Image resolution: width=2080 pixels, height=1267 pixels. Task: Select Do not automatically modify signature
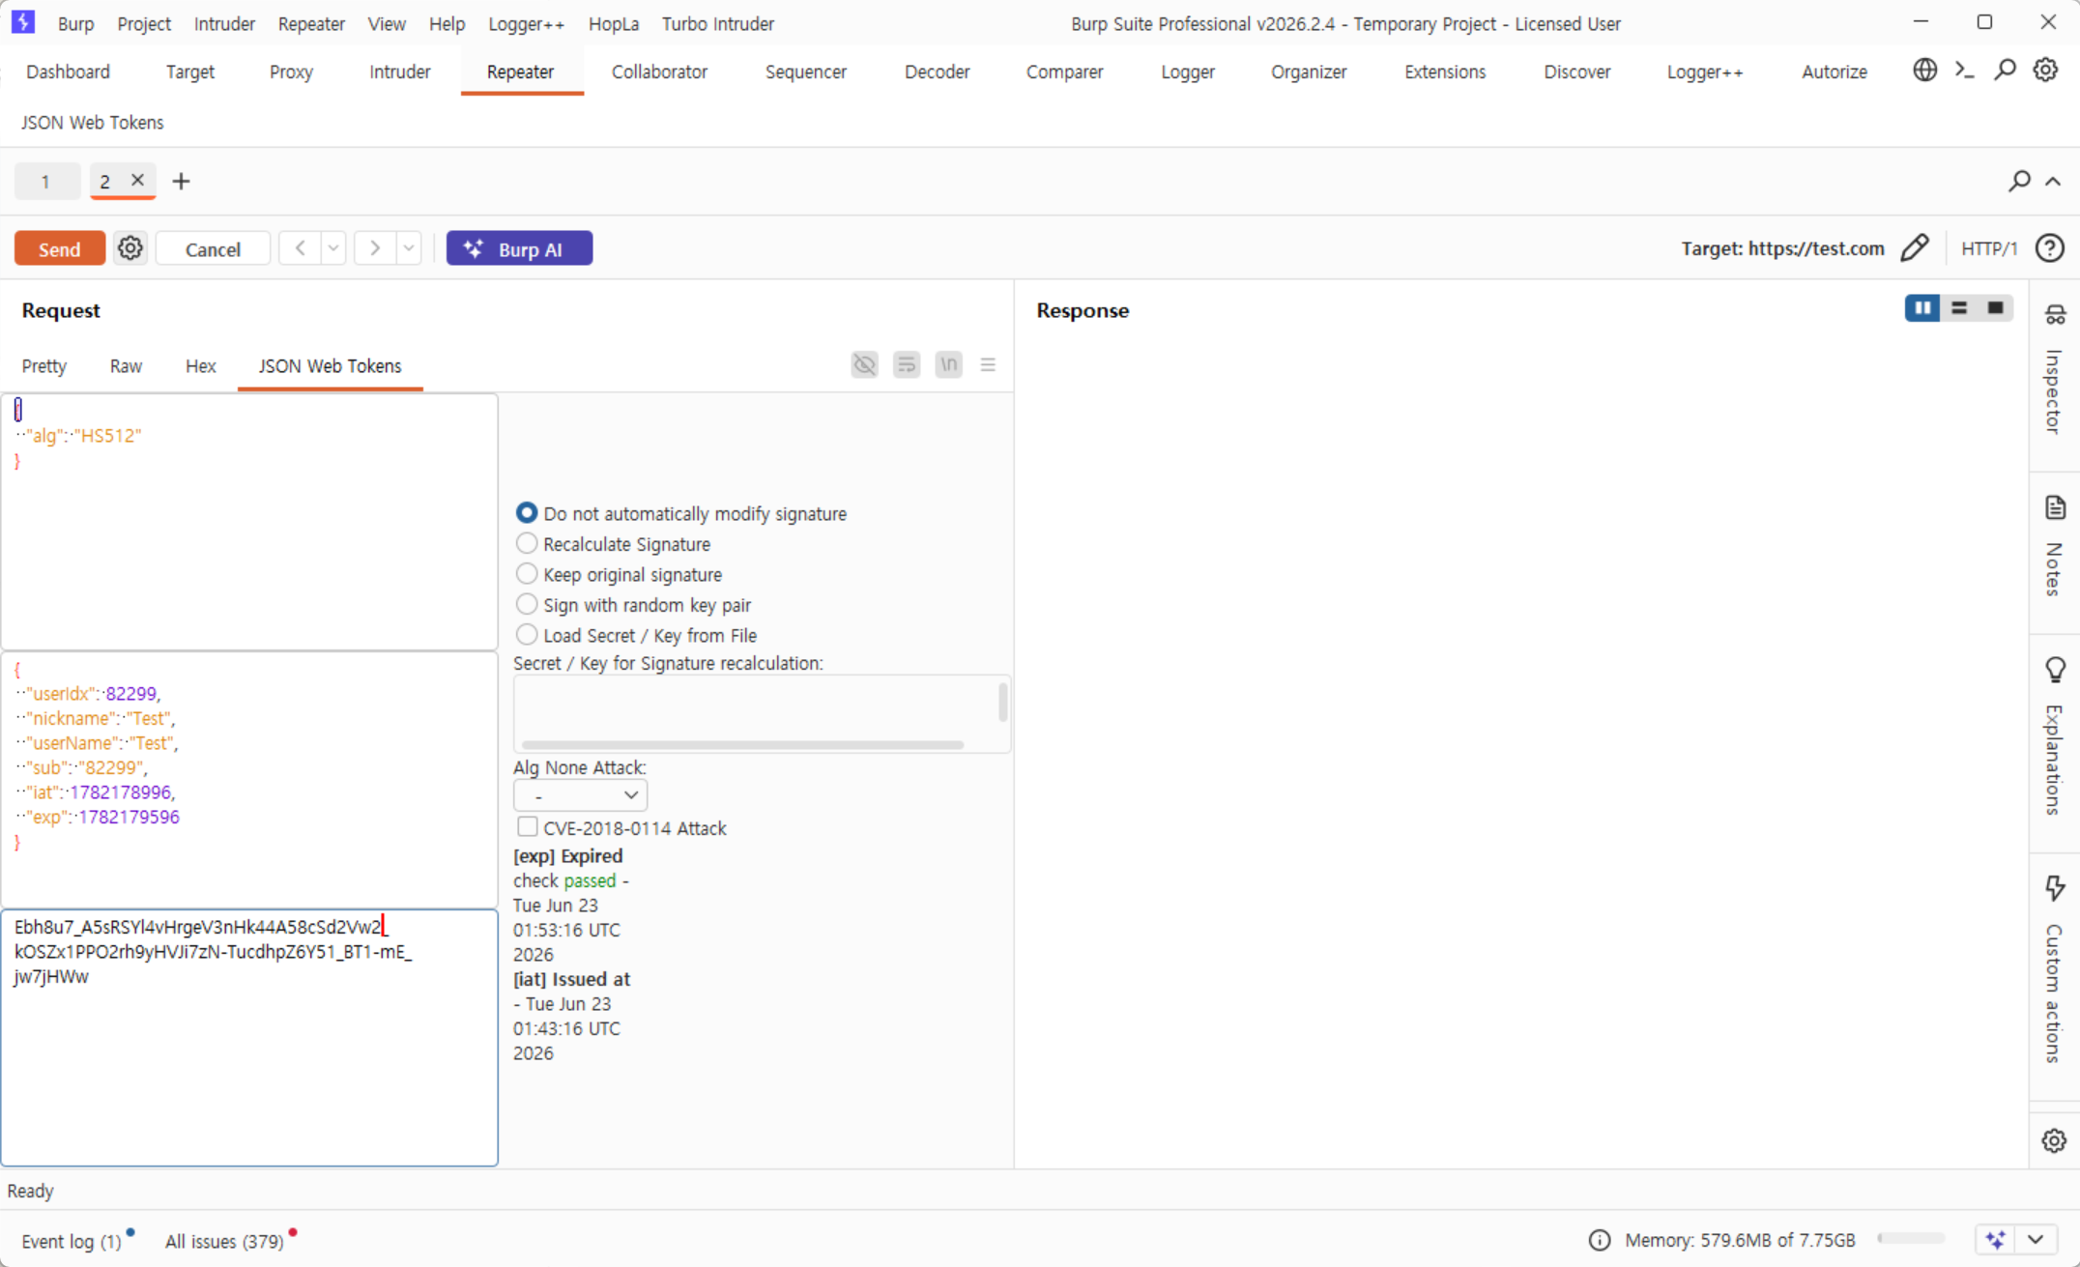[526, 513]
